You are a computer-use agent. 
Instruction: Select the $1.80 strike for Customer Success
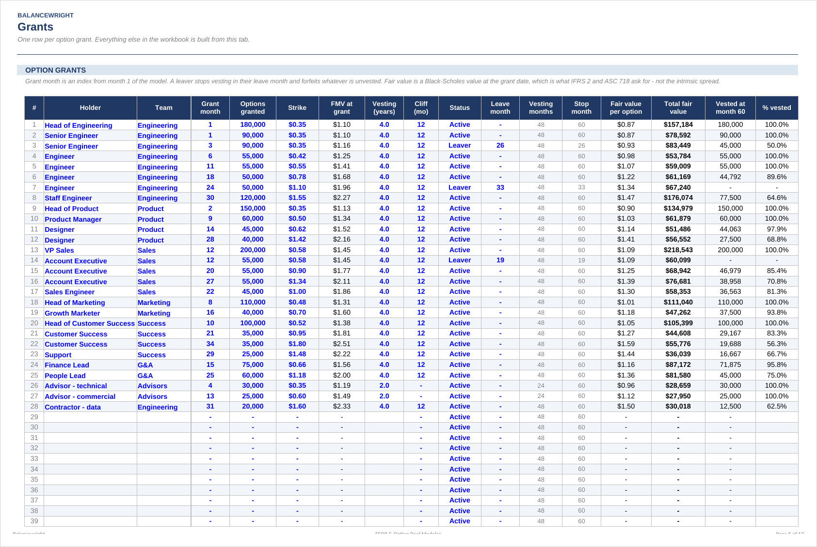(x=297, y=344)
